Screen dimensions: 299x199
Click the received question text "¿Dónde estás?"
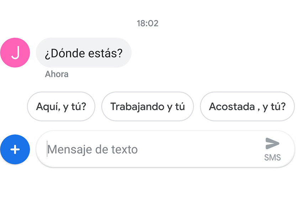coord(84,53)
